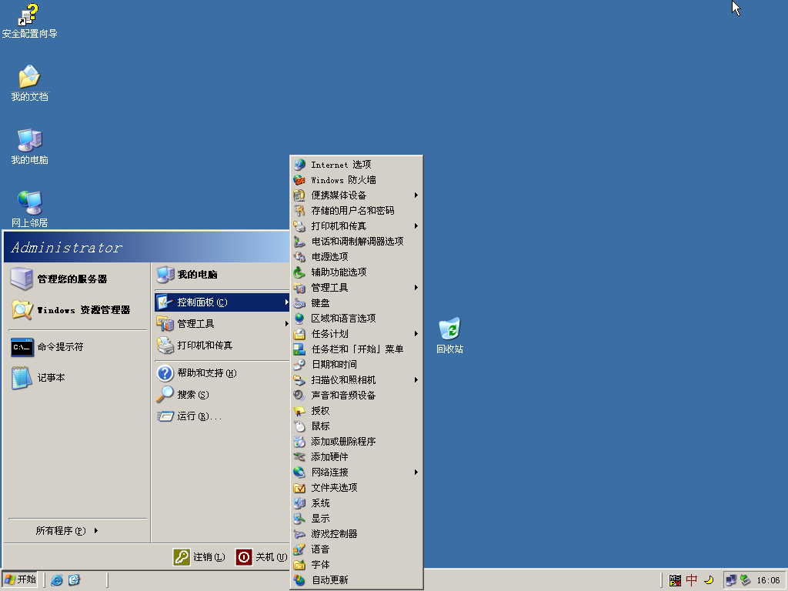Viewport: 788px width, 591px height.
Task: Click the 键盘 keyboard icon
Action: (x=299, y=303)
